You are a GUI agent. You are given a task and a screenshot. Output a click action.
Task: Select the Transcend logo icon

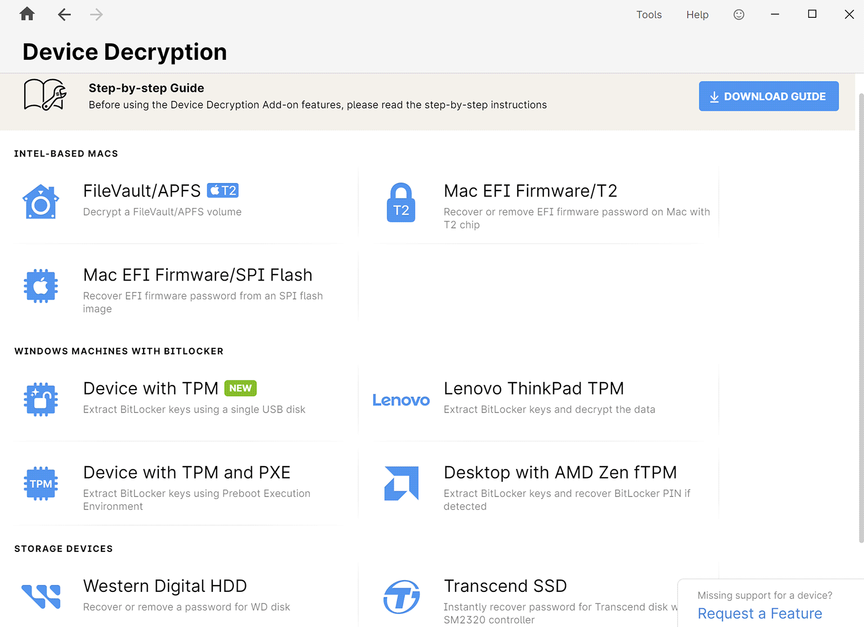(x=401, y=597)
